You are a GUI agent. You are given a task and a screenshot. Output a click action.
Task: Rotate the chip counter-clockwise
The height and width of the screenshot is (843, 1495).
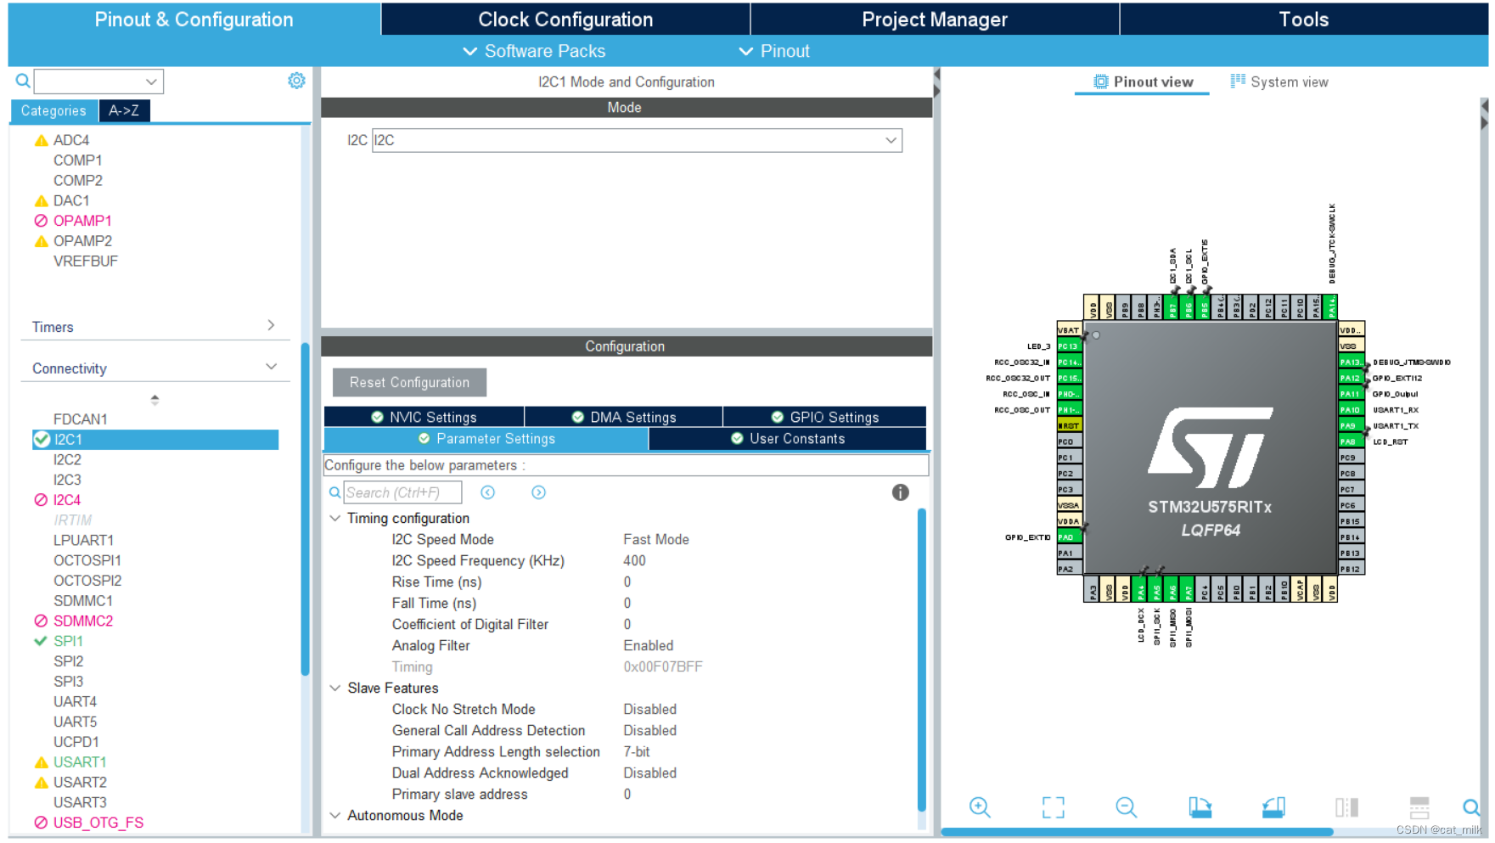(1273, 806)
